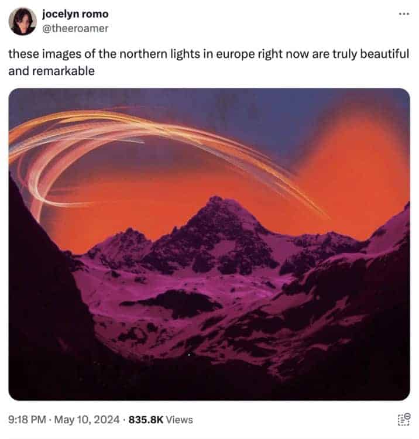Screen dimensions: 419x439
Task: Open the attached mountain aurora image
Action: [209, 245]
